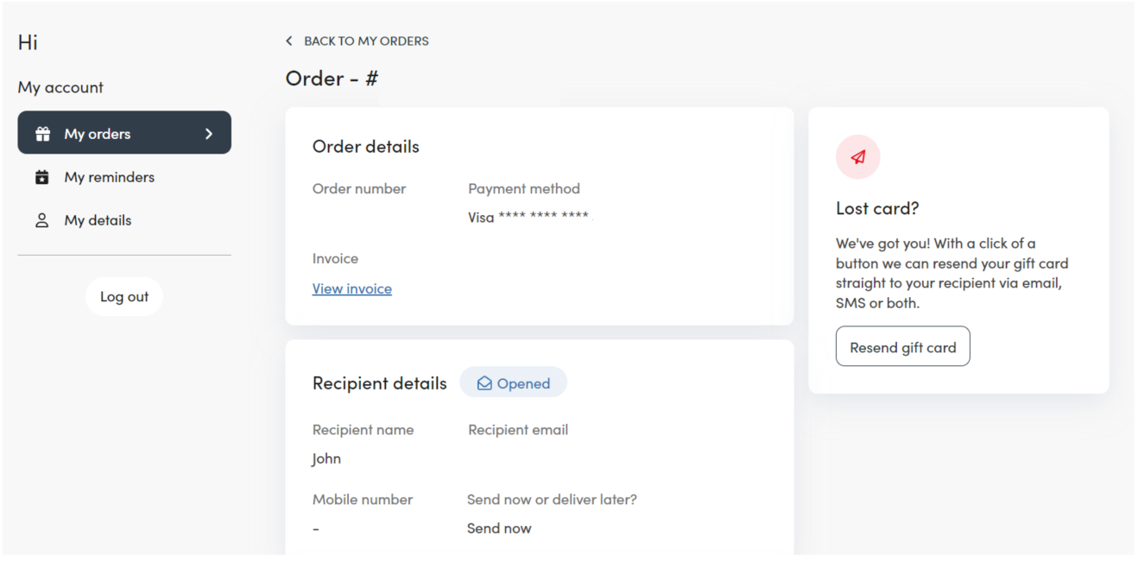The image size is (1138, 563).
Task: Select the gift box icon beside My orders
Action: click(x=41, y=133)
